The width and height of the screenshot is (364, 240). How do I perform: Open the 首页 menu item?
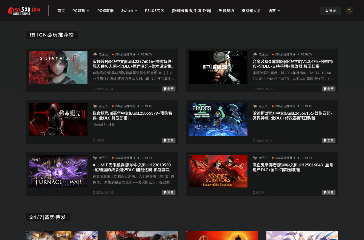[61, 11]
